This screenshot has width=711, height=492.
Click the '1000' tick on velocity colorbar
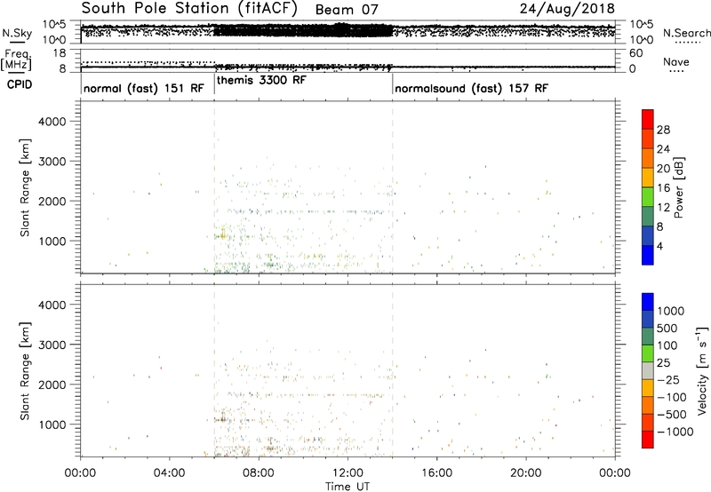671,311
